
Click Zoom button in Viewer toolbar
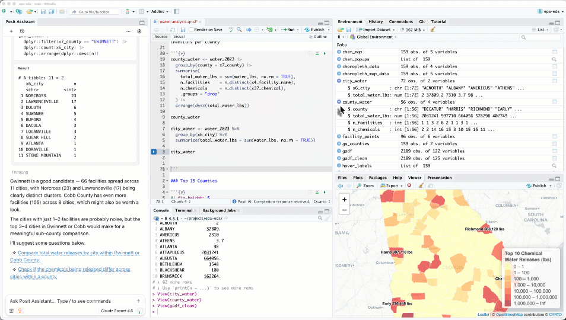[x=365, y=185]
